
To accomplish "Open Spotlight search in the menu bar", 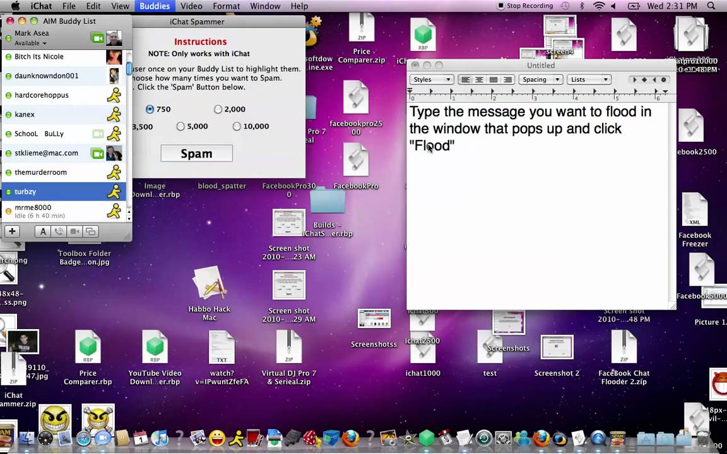I will 711,6.
